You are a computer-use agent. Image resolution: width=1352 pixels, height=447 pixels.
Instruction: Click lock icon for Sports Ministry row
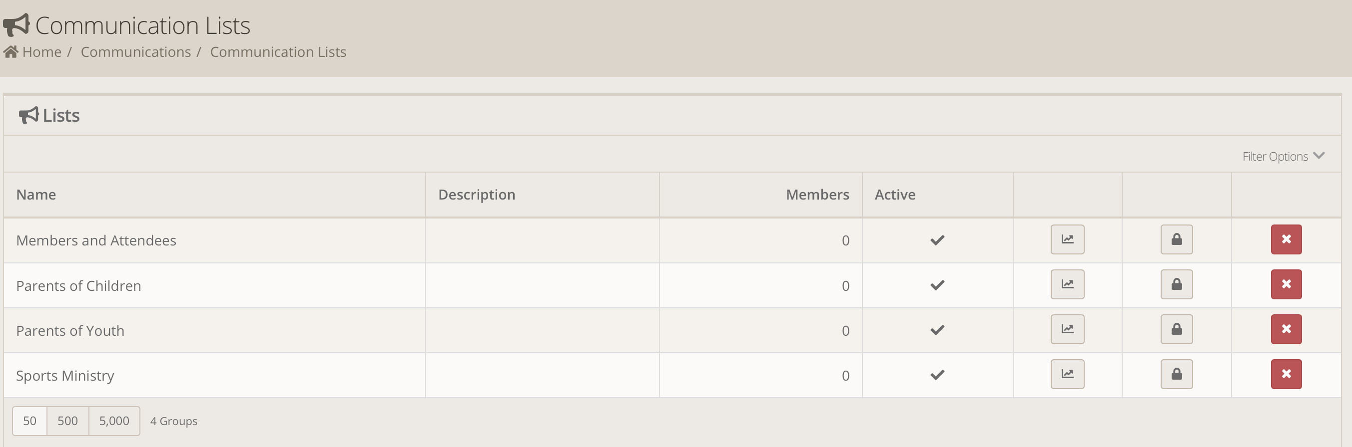click(x=1176, y=374)
